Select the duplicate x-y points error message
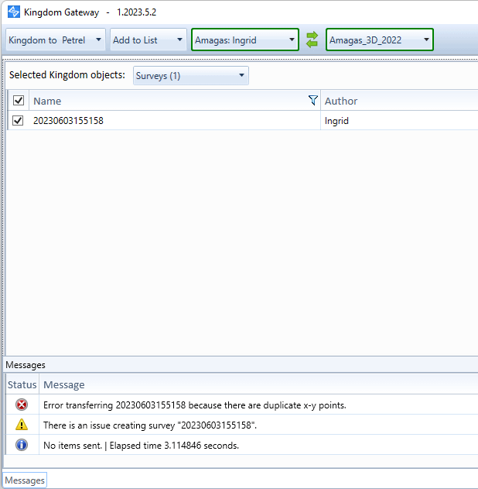The width and height of the screenshot is (478, 489). 194,405
